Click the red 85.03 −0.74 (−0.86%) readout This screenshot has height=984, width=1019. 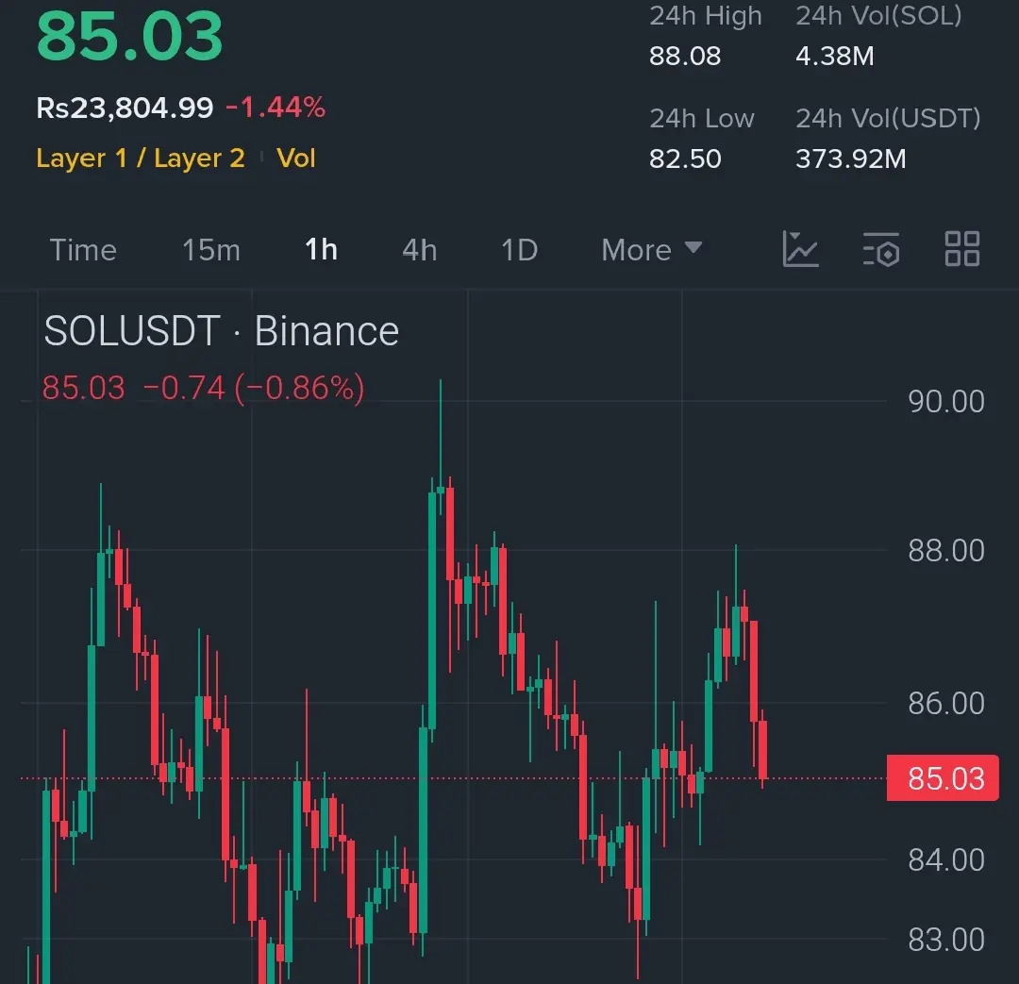click(x=203, y=388)
